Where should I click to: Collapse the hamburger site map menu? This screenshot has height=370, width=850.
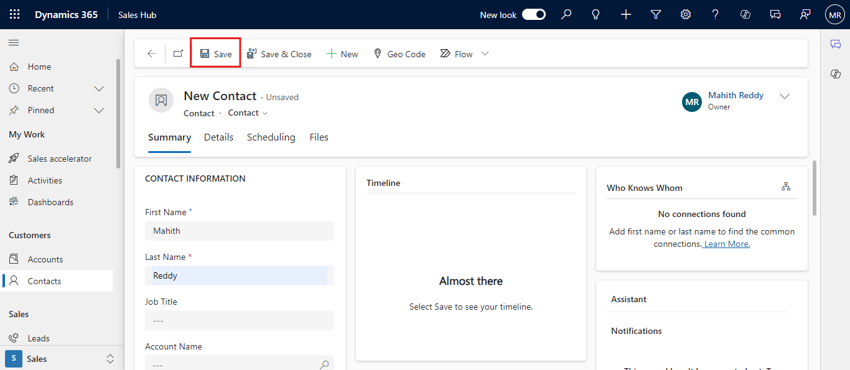point(14,42)
